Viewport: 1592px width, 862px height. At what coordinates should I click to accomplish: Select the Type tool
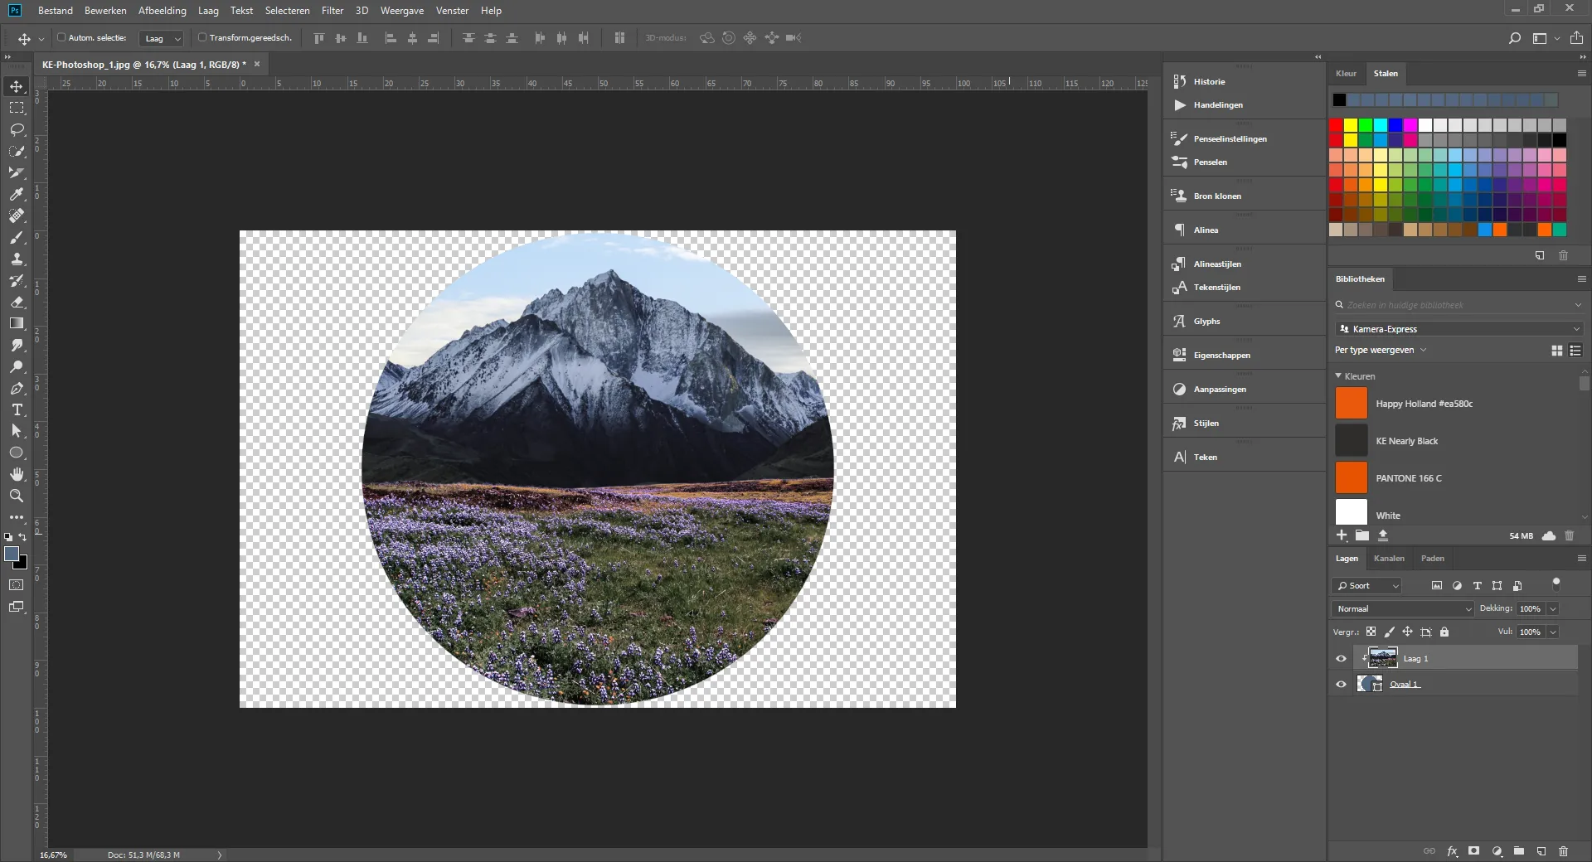point(17,410)
